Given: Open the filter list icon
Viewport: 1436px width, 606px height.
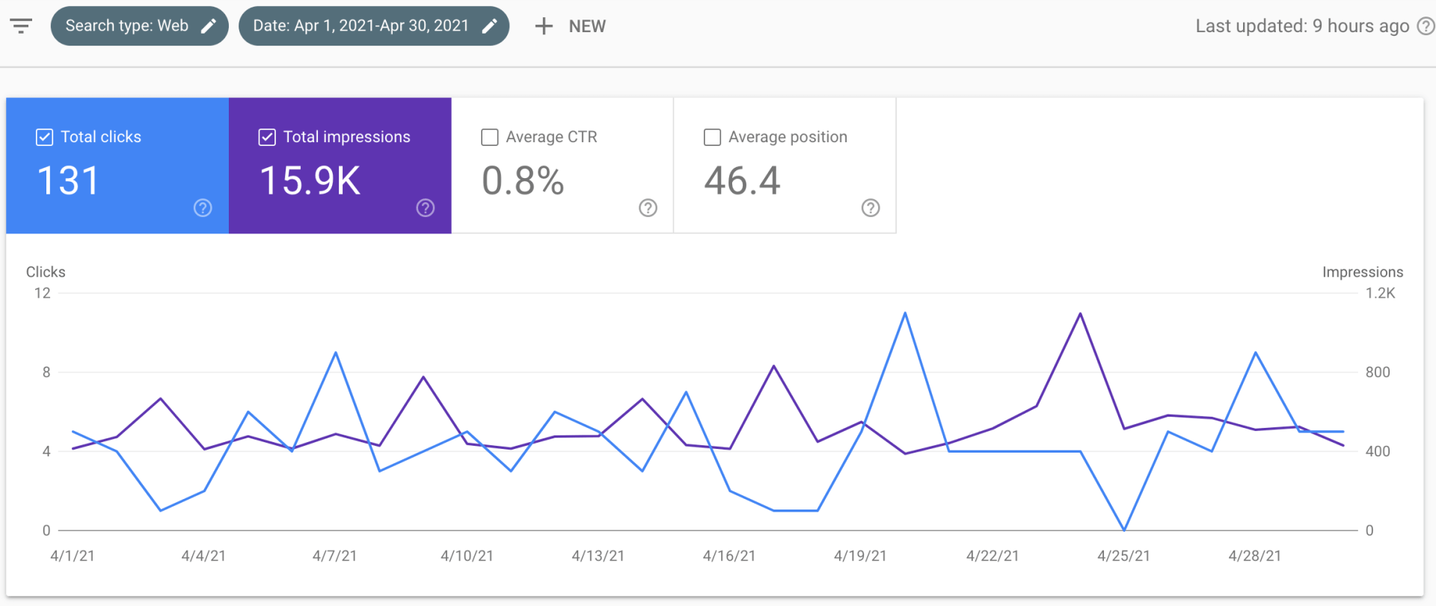Looking at the screenshot, I should pyautogui.click(x=21, y=26).
